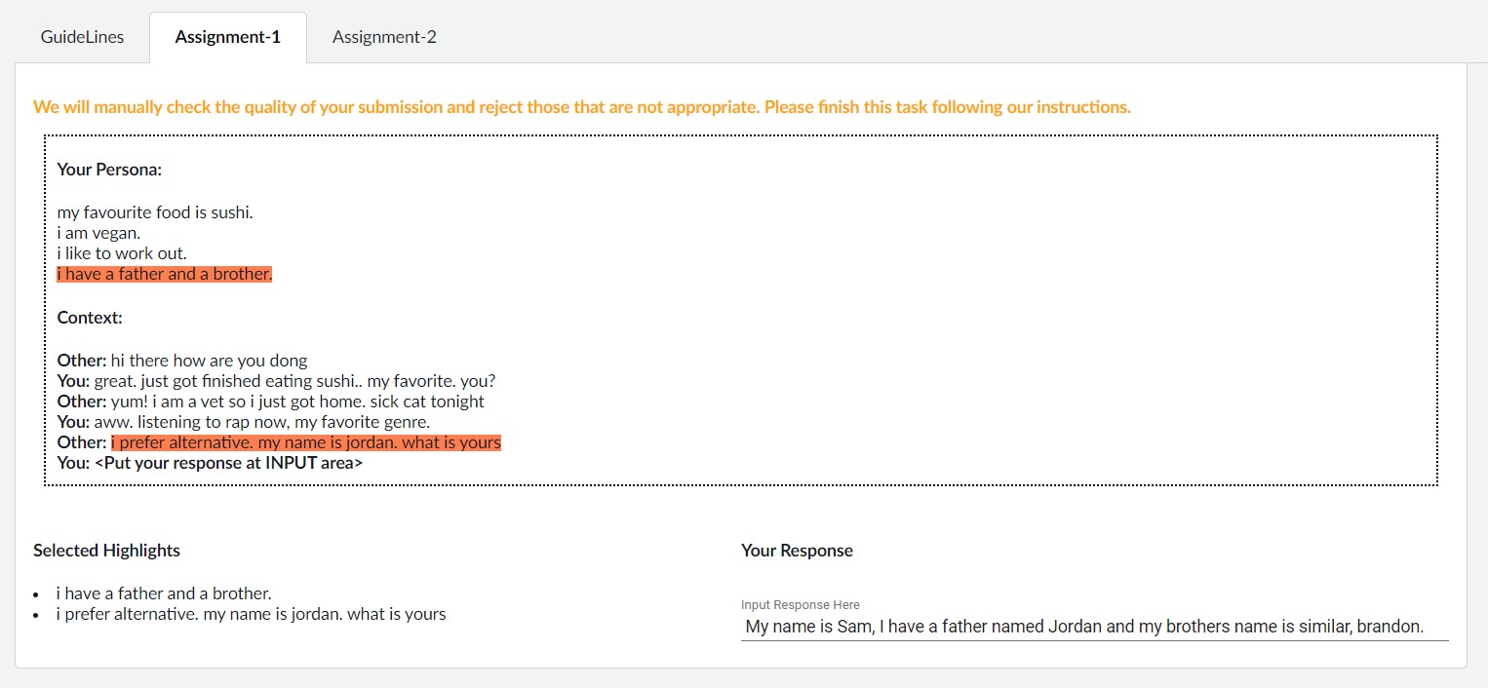Highlight persona line 'i like to work out.'
The image size is (1488, 688).
[x=122, y=253]
